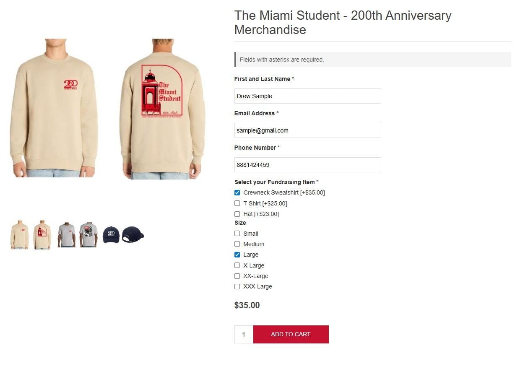Click the large sweatshirt front image
The width and height of the screenshot is (515, 369).
(54, 108)
